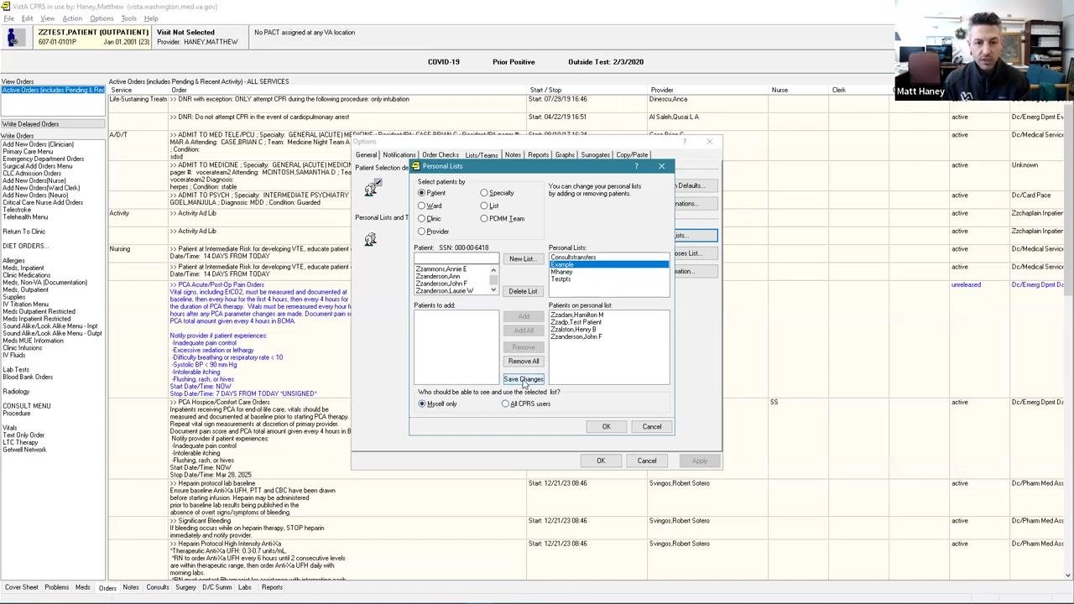Switch to the Cover Sheet bottom tab
This screenshot has height=604, width=1074.
pyautogui.click(x=21, y=587)
